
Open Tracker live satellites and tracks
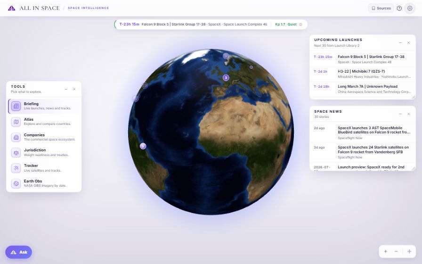coord(44,168)
